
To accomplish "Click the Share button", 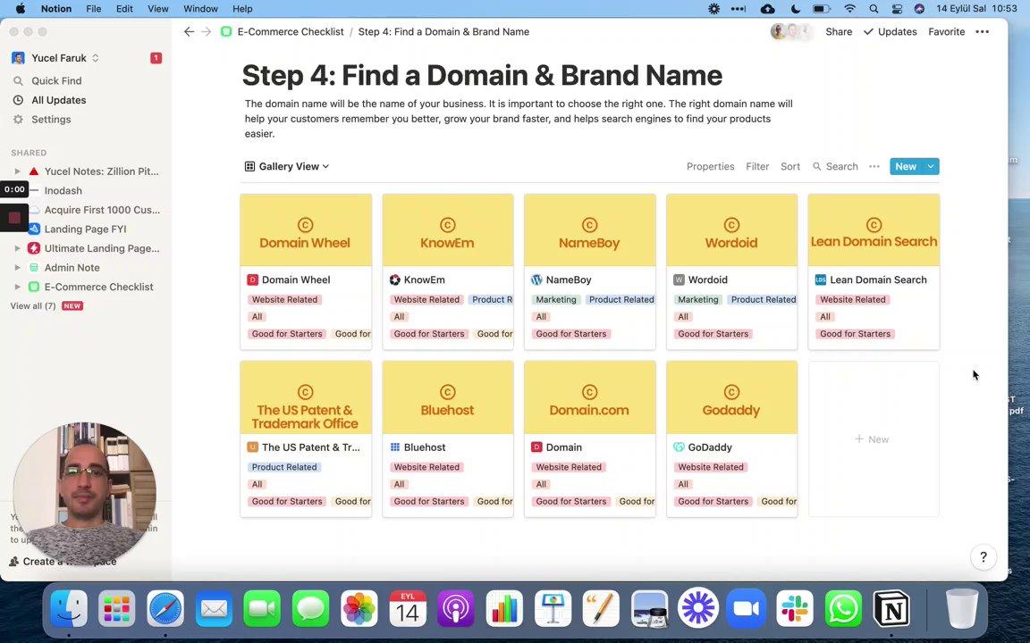I will click(839, 31).
